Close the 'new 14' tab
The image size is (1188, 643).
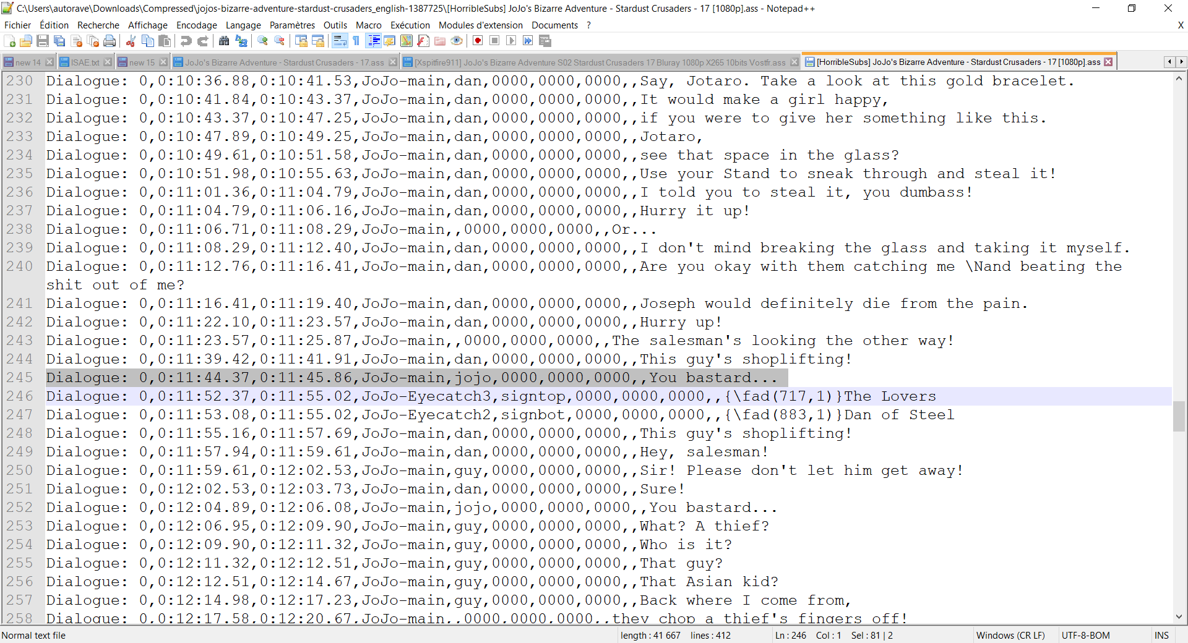(49, 62)
